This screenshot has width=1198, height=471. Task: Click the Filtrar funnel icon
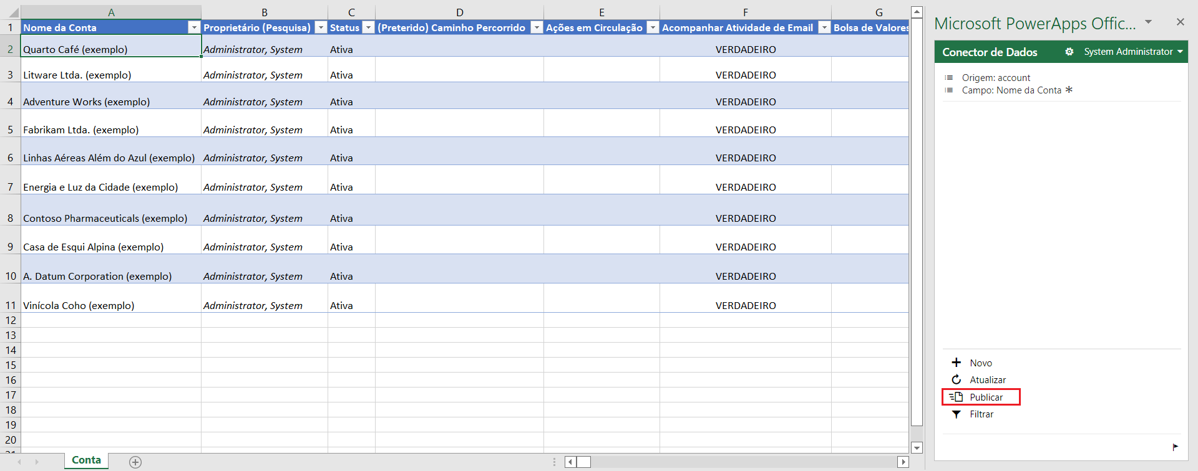pyautogui.click(x=956, y=414)
